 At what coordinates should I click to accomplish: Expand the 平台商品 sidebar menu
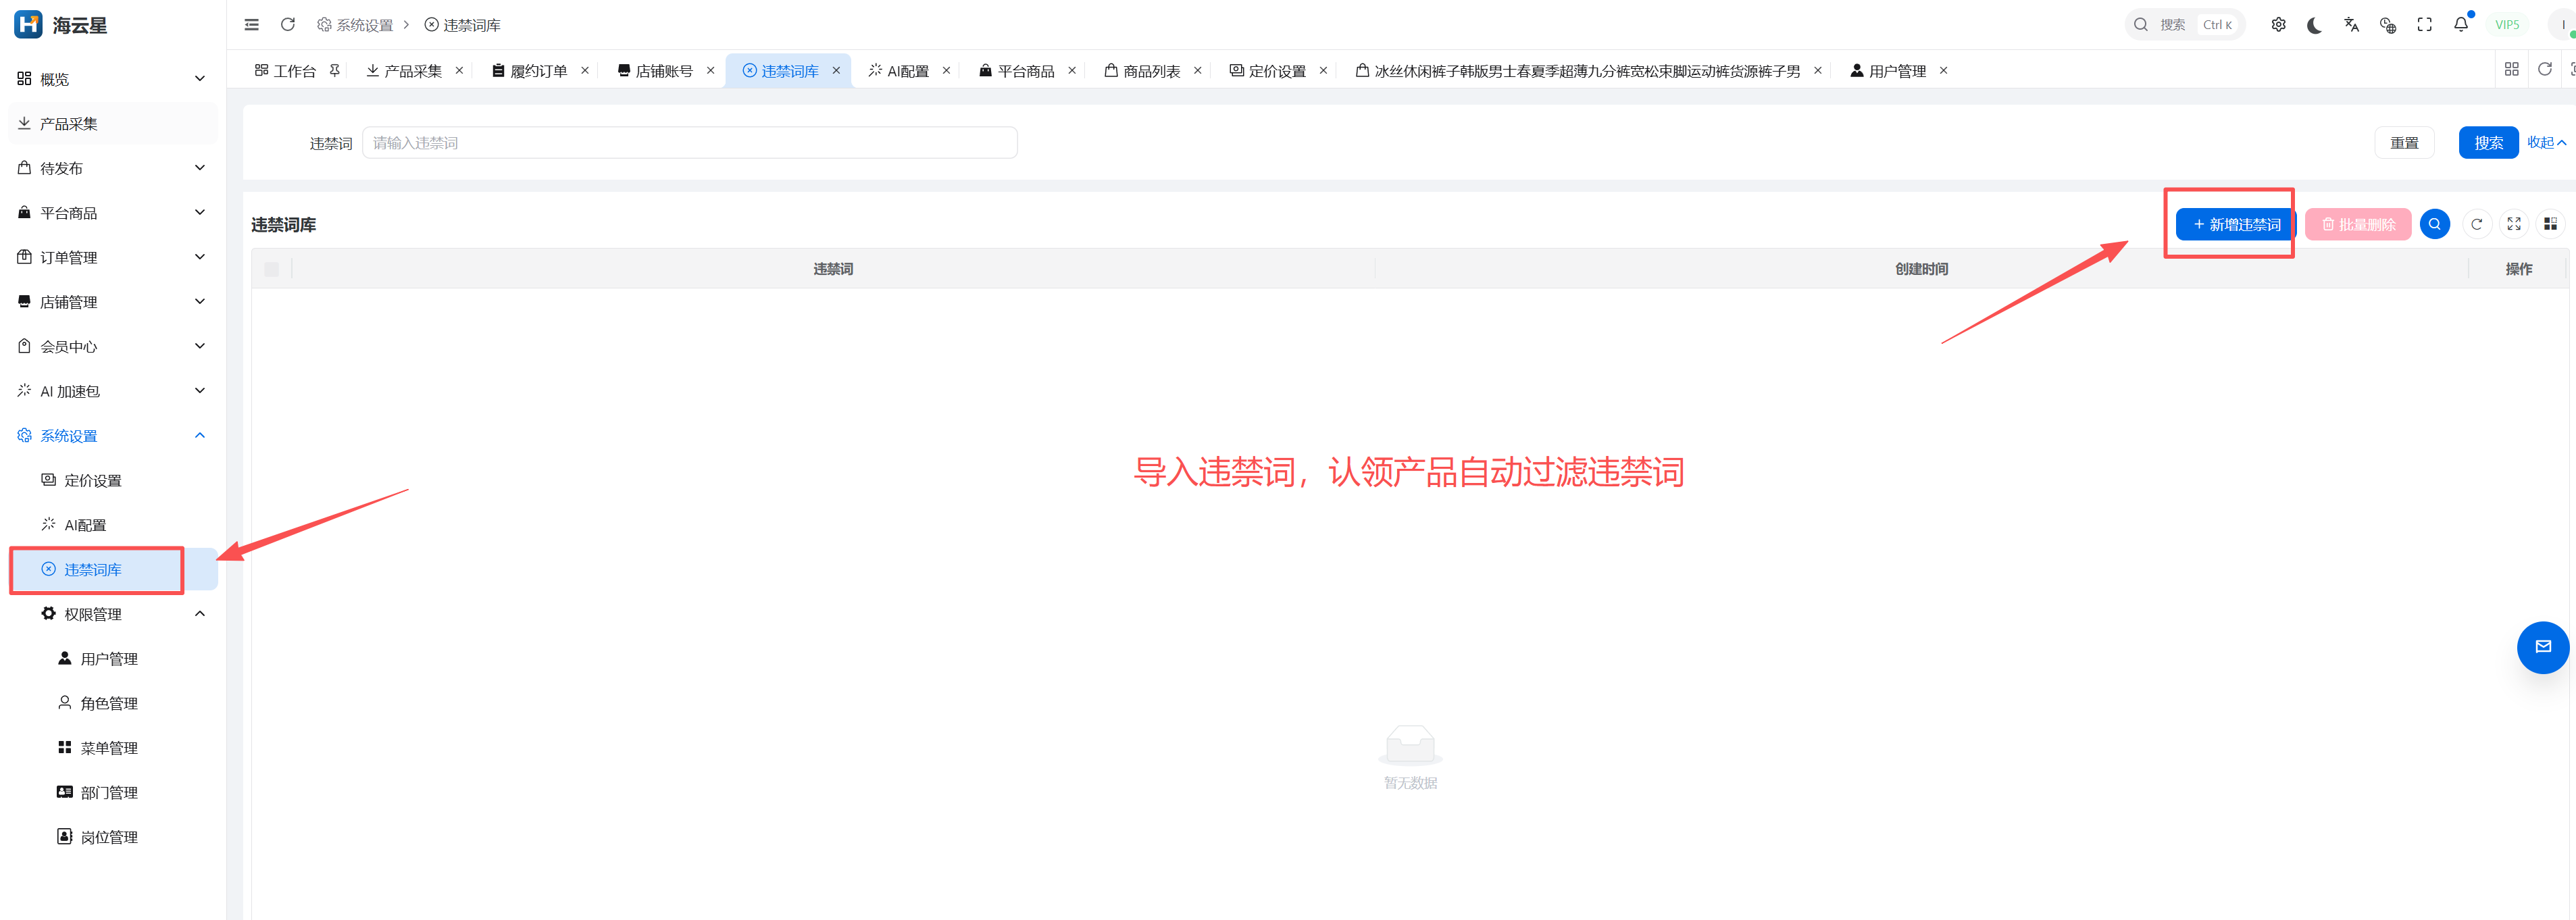click(x=112, y=213)
